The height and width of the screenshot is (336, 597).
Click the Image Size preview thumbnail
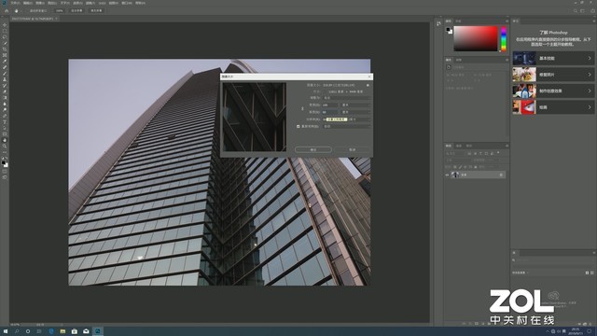coord(255,117)
